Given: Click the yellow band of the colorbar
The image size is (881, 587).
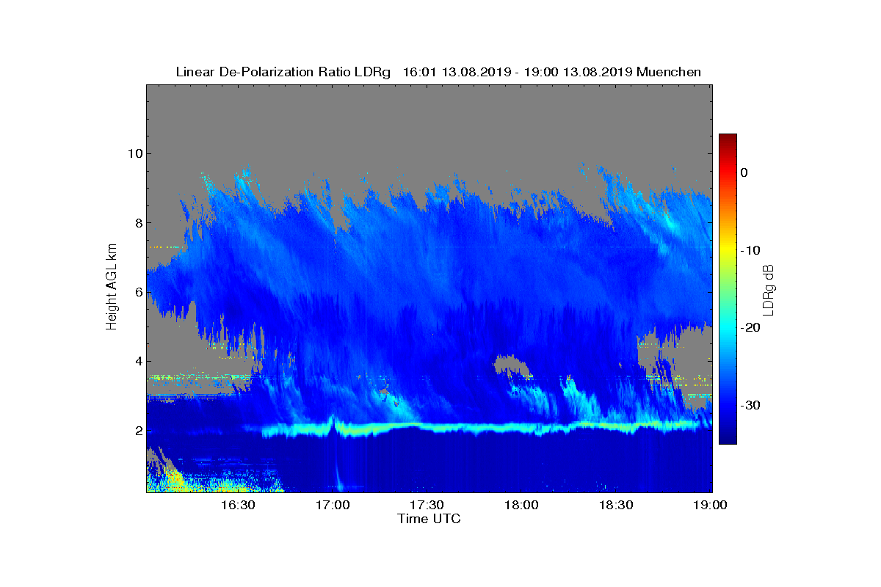Looking at the screenshot, I should (x=728, y=250).
